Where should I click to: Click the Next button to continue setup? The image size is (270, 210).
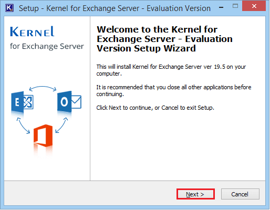[x=195, y=194]
